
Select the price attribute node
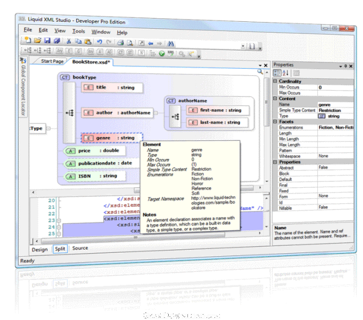coord(95,151)
